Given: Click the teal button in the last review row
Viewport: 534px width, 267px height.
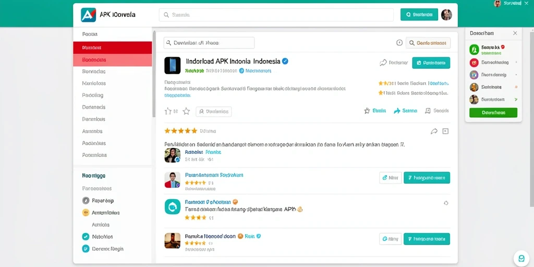Looking at the screenshot, I should coord(427,239).
